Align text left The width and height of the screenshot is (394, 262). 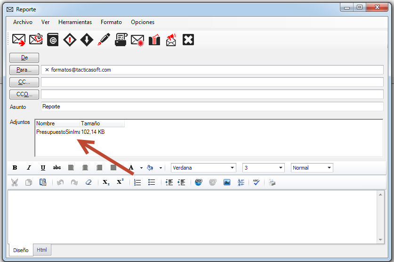[x=71, y=168]
